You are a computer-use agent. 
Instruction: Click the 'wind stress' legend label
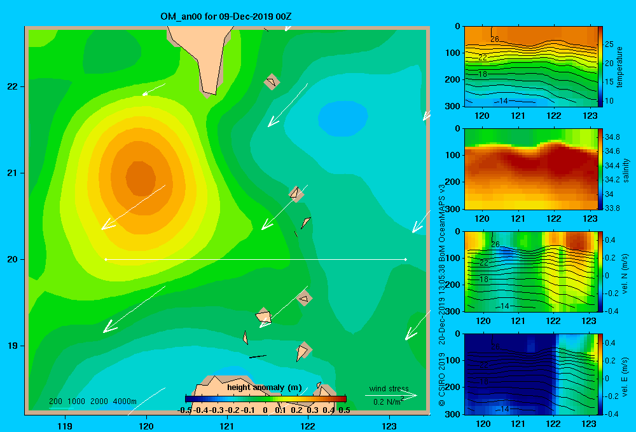tap(389, 388)
